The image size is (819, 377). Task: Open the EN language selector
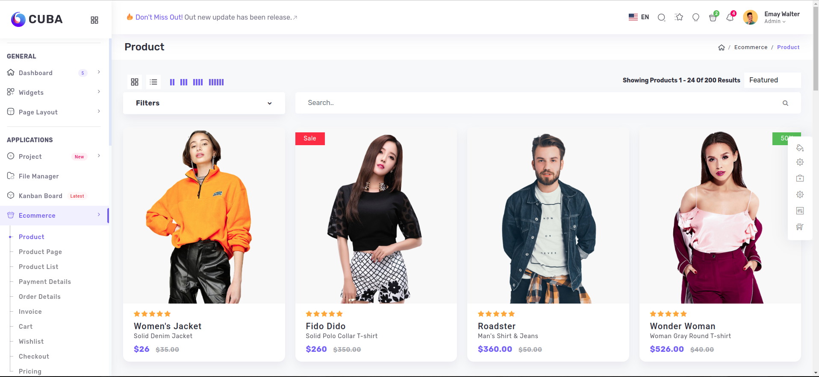pos(639,18)
